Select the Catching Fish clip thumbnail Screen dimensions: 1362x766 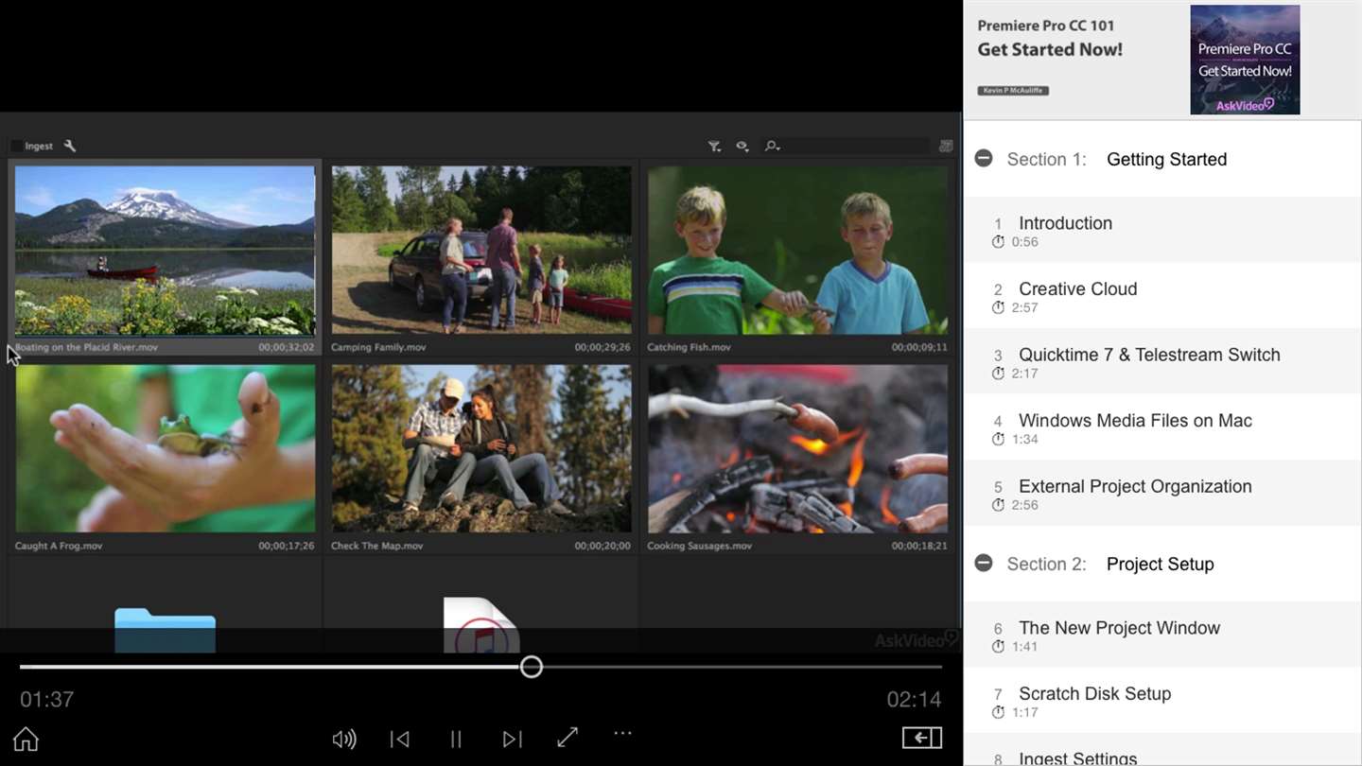click(797, 251)
